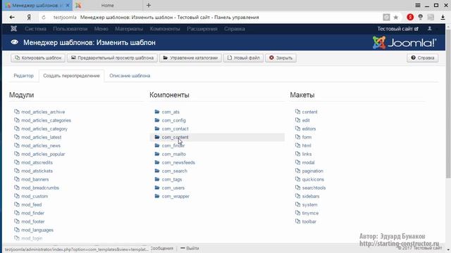Click the folder icon beside com_contact

point(157,129)
